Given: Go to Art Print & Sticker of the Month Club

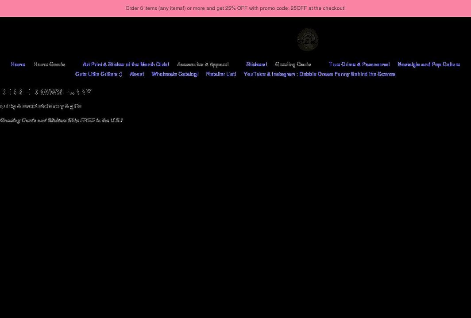Looking at the screenshot, I should [126, 64].
